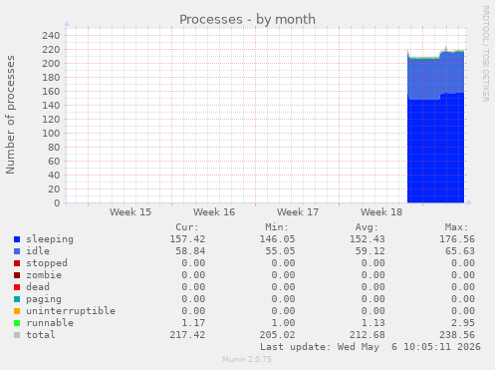495x370 pixels.
Task: Click the 'dead' legend label
Action: 38,287
